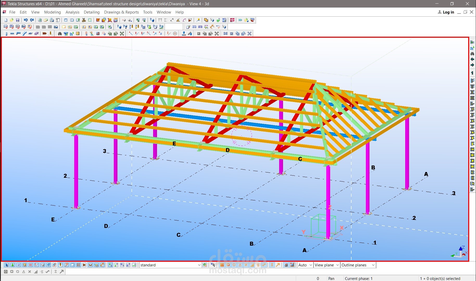Open the Modeling menu
Screen dimensions: 476x281
[x=52, y=12]
